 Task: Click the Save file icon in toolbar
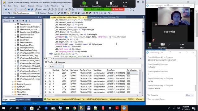pos(29,10)
